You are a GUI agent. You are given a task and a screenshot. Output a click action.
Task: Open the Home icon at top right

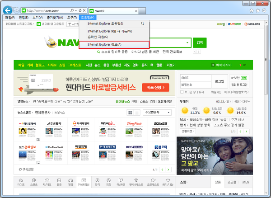pyautogui.click(x=252, y=11)
